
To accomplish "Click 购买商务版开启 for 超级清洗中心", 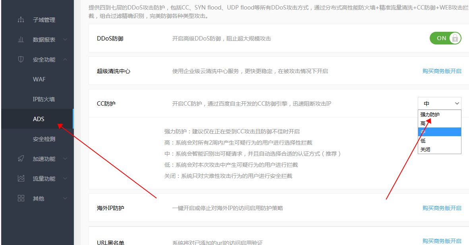I will tap(442, 71).
